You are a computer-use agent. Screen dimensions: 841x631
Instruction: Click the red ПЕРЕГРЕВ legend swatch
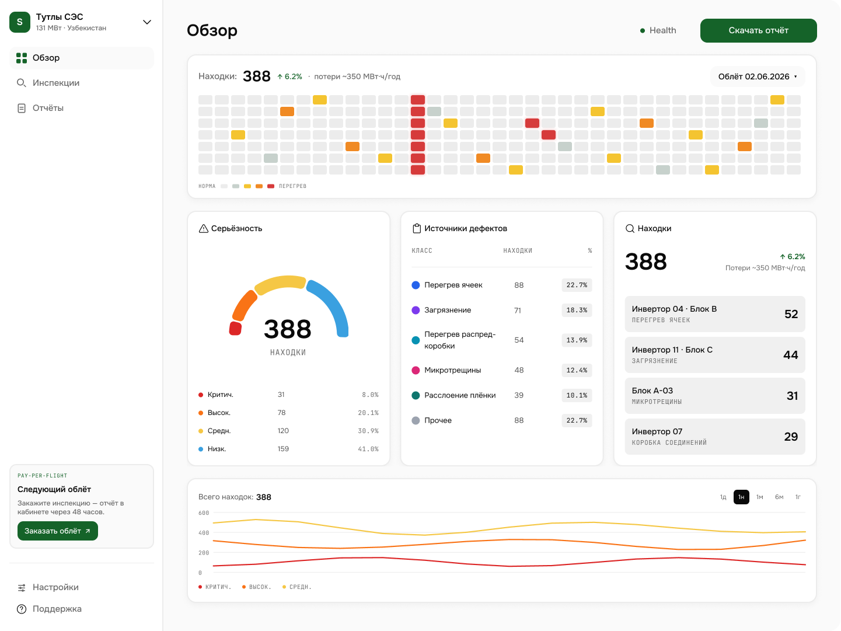coord(271,186)
